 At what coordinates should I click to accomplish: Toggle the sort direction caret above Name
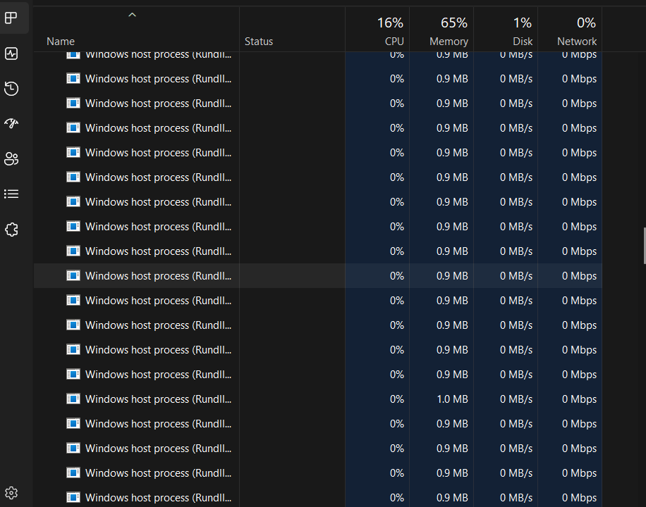click(x=131, y=14)
